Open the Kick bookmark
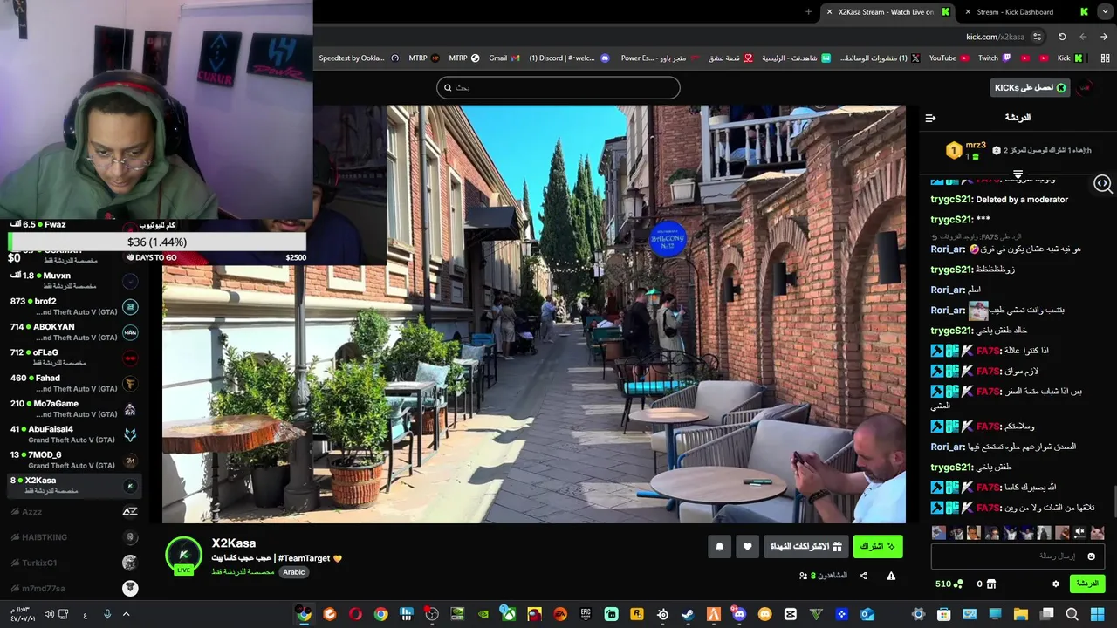The width and height of the screenshot is (1117, 628). click(x=1070, y=58)
